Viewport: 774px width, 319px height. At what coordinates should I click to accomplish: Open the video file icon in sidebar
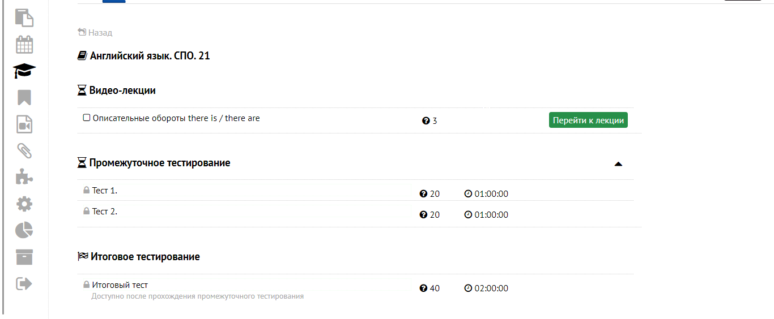tap(24, 124)
